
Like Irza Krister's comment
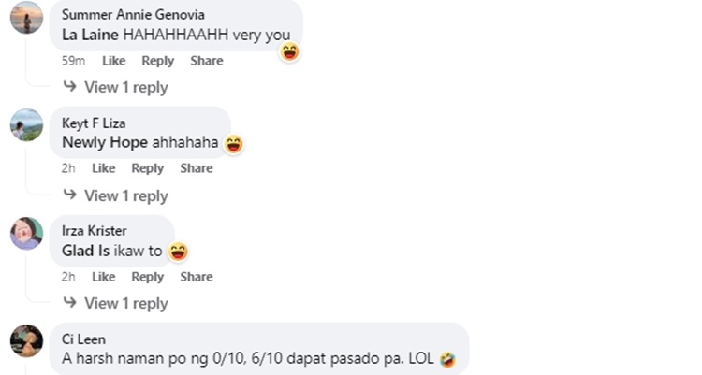(x=103, y=277)
